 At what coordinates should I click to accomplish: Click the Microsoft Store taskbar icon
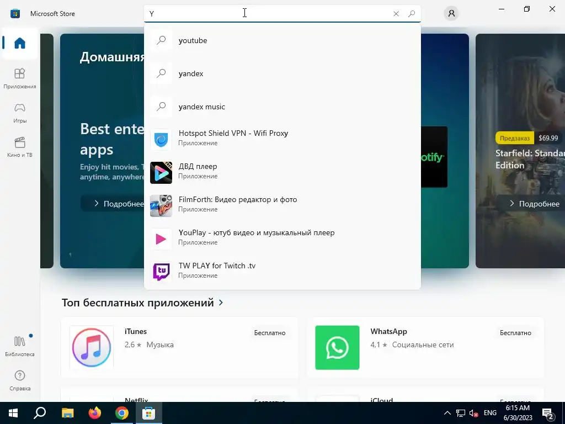pos(149,413)
